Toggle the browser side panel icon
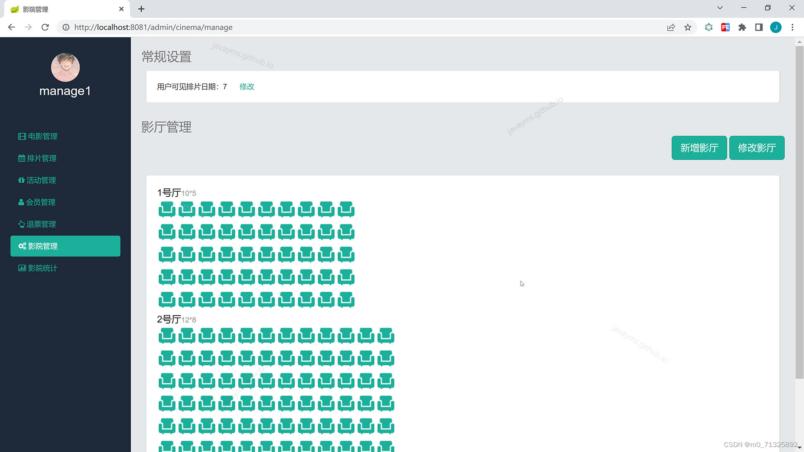Screen dimensions: 804x452 (759, 27)
